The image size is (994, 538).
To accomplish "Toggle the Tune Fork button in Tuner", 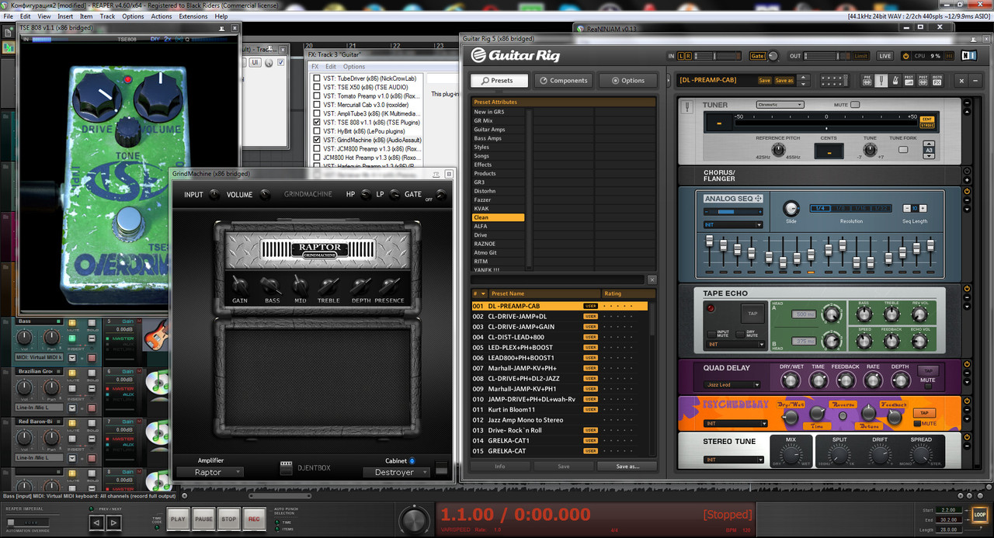I will point(903,149).
